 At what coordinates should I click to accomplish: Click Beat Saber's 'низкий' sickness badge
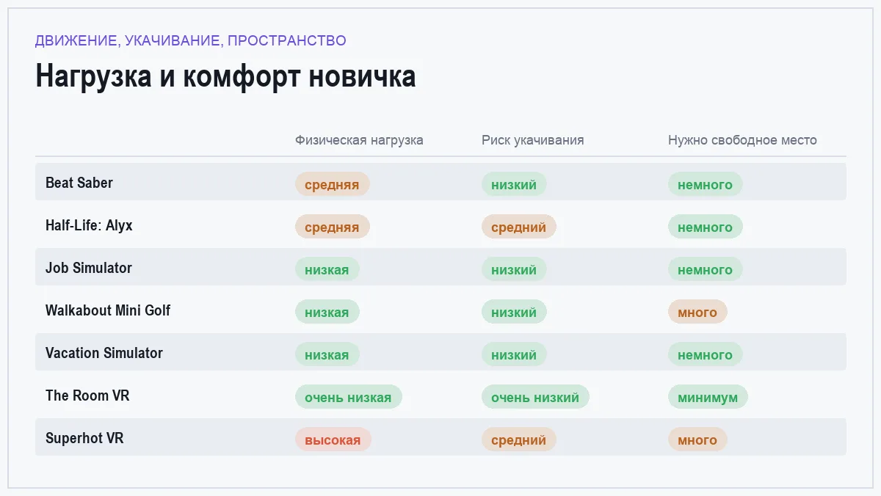pos(514,184)
